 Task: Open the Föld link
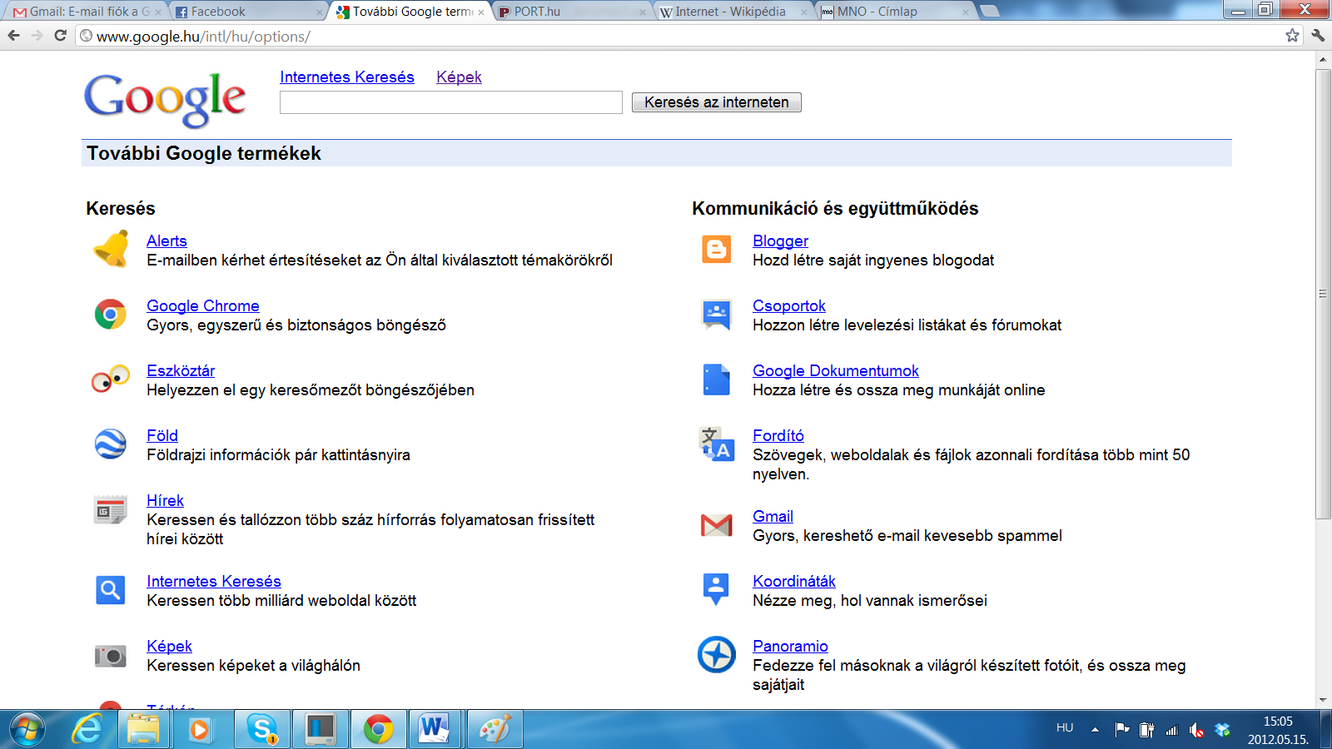coord(162,435)
